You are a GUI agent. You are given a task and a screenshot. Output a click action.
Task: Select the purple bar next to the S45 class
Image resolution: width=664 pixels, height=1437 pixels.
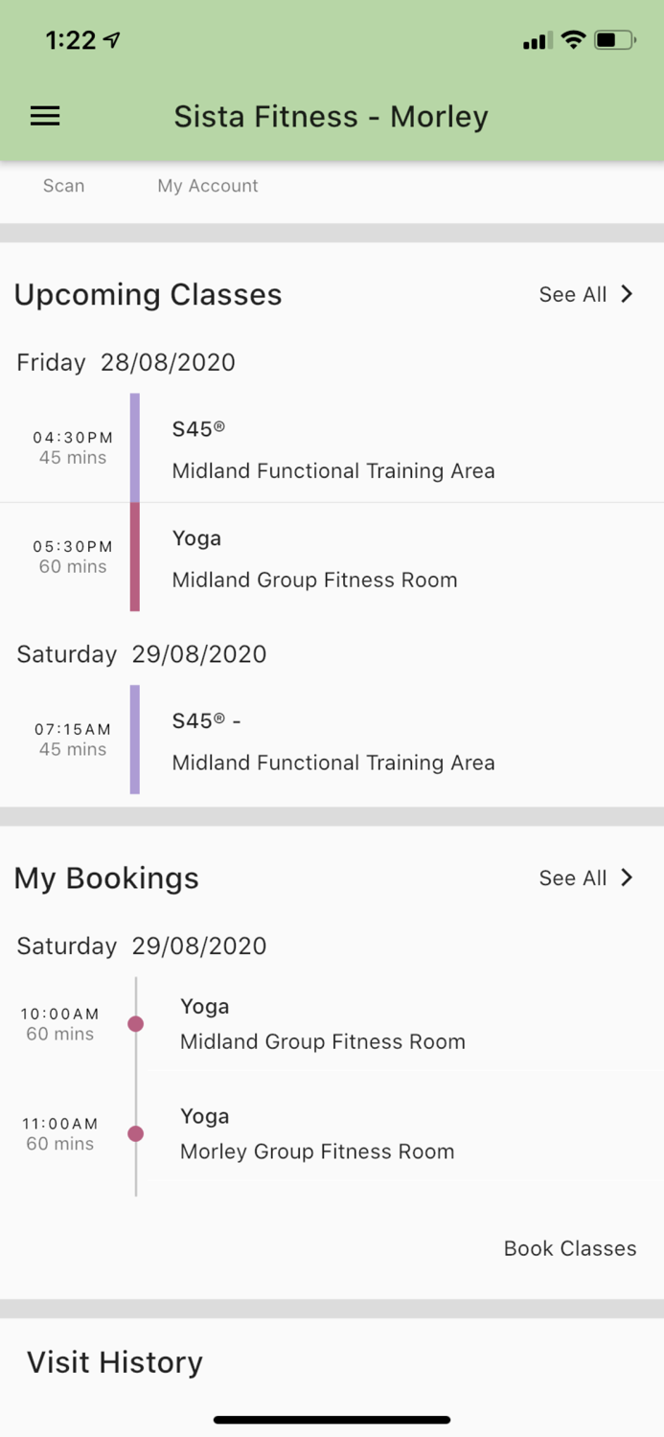coord(134,448)
